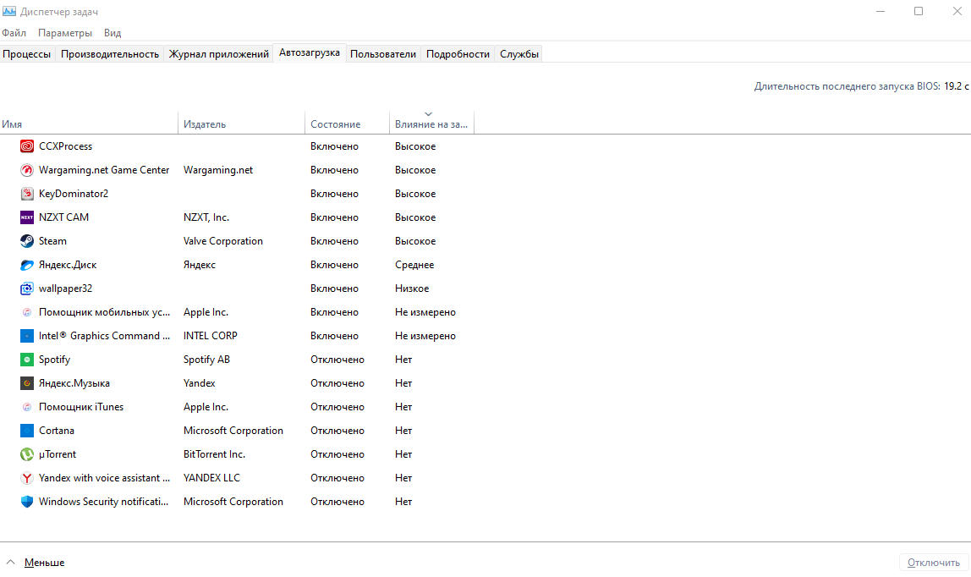Image resolution: width=971 pixels, height=577 pixels.
Task: Close the Task Manager window
Action: pos(957,11)
